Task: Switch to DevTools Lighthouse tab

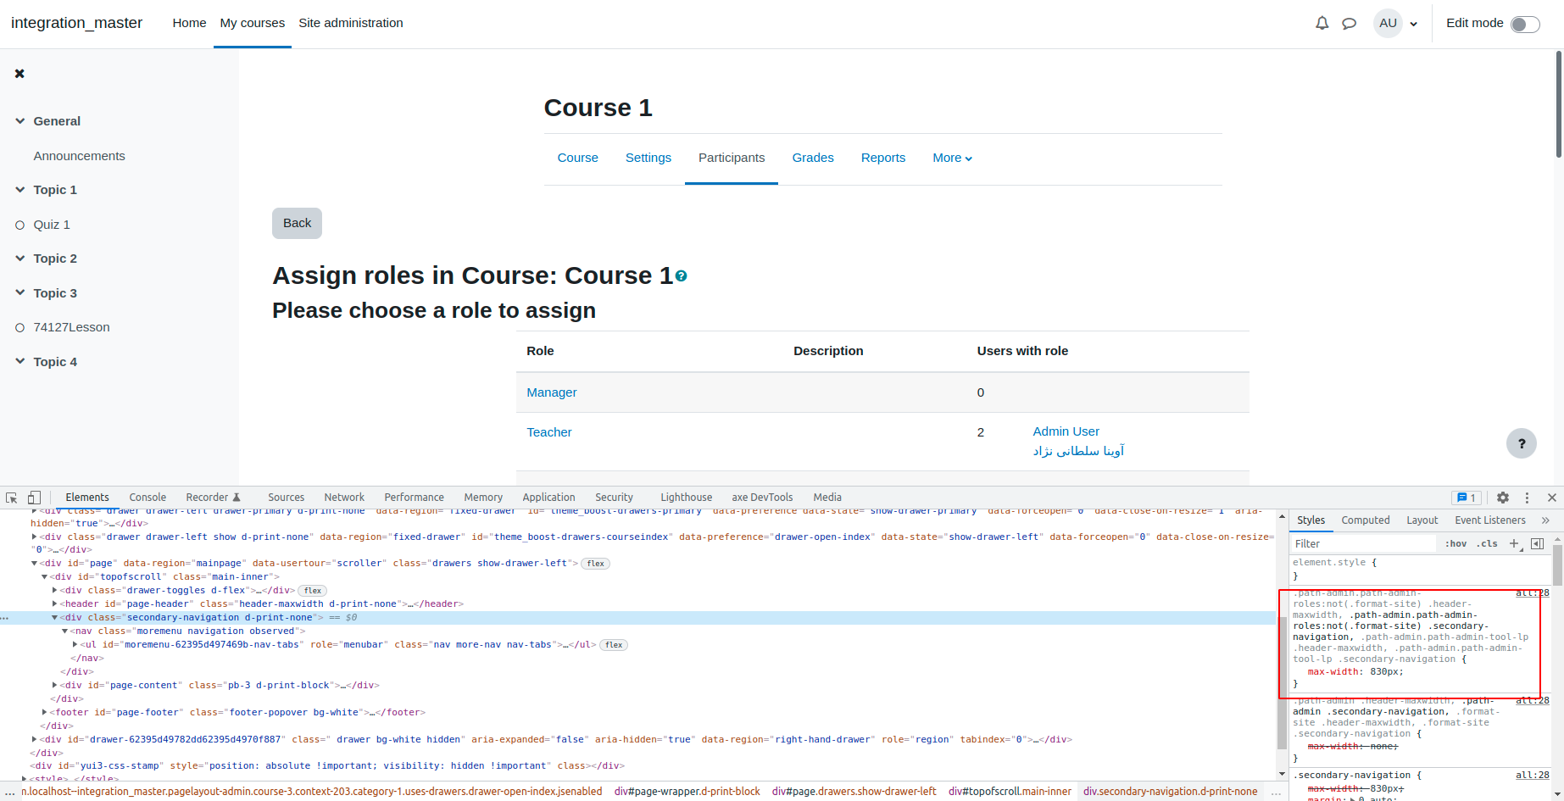Action: coord(687,498)
